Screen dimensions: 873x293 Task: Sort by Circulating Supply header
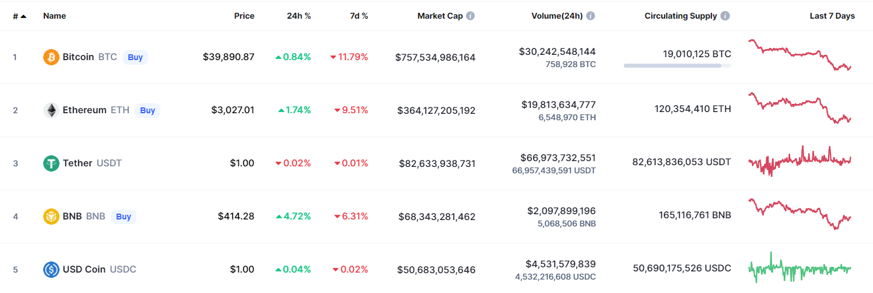coord(680,16)
